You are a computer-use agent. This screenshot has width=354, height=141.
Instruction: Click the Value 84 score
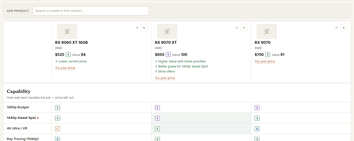[79, 55]
